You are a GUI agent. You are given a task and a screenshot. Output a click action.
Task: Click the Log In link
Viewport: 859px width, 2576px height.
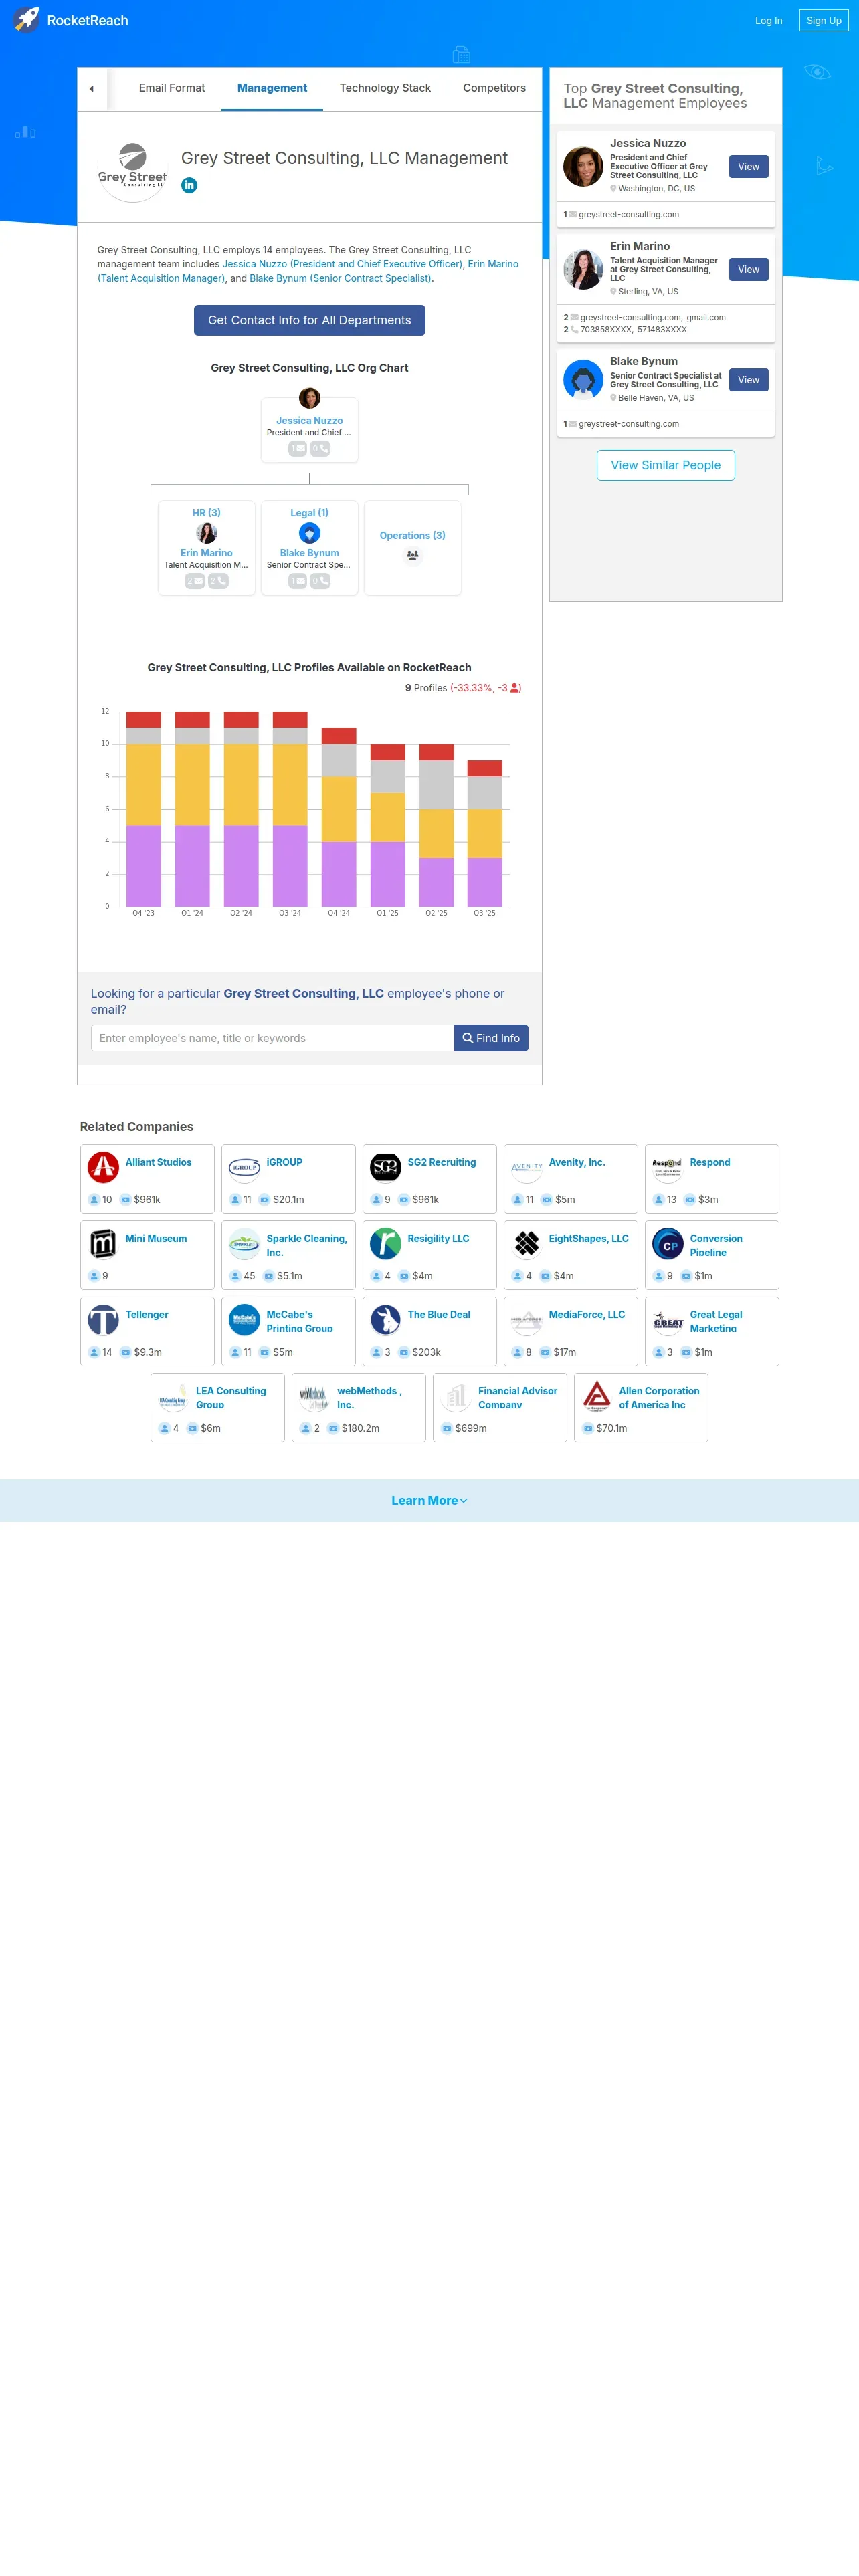(x=768, y=20)
